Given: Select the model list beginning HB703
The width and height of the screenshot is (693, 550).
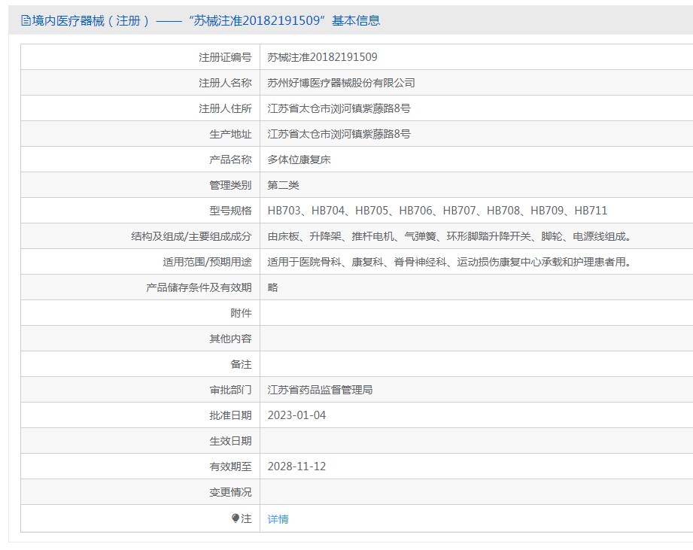Looking at the screenshot, I should pos(437,211).
